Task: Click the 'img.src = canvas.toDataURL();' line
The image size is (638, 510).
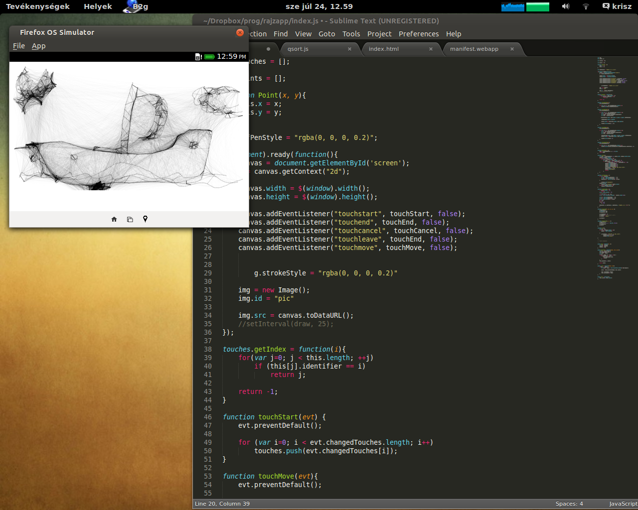Action: (296, 315)
